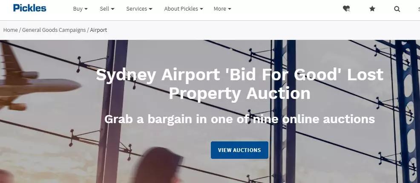Expand the About Pickles dropdown
This screenshot has width=420, height=183.
184,9
